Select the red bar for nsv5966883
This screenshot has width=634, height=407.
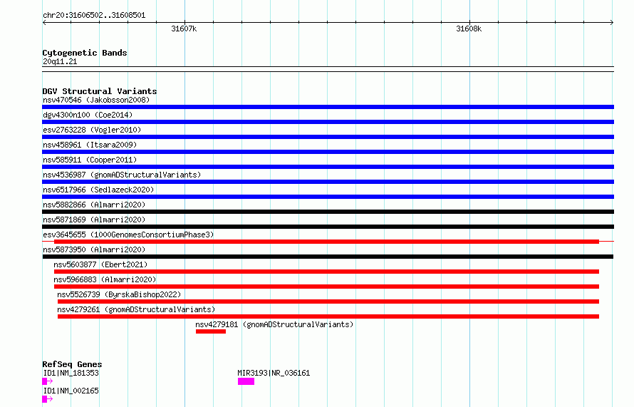coord(327,287)
